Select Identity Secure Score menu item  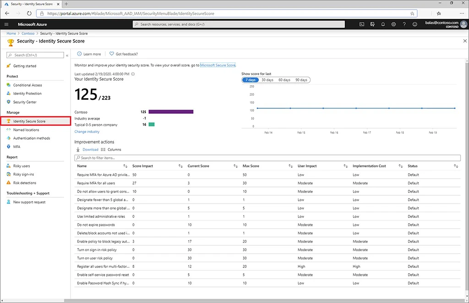36,121
